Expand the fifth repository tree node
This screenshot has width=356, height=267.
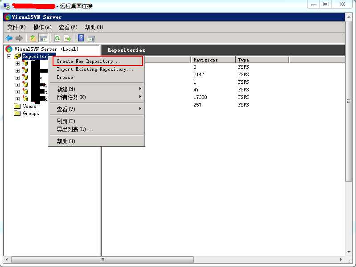(17, 92)
